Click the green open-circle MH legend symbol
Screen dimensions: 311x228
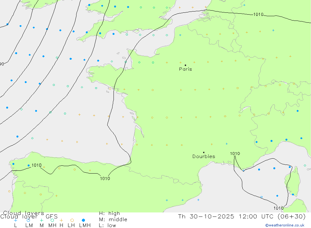52,220
